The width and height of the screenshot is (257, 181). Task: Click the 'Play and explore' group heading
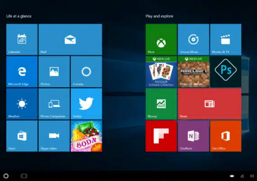[x=159, y=16]
